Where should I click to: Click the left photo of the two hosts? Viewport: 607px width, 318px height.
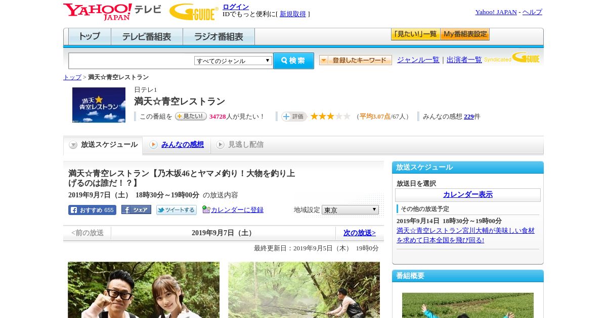pyautogui.click(x=144, y=290)
